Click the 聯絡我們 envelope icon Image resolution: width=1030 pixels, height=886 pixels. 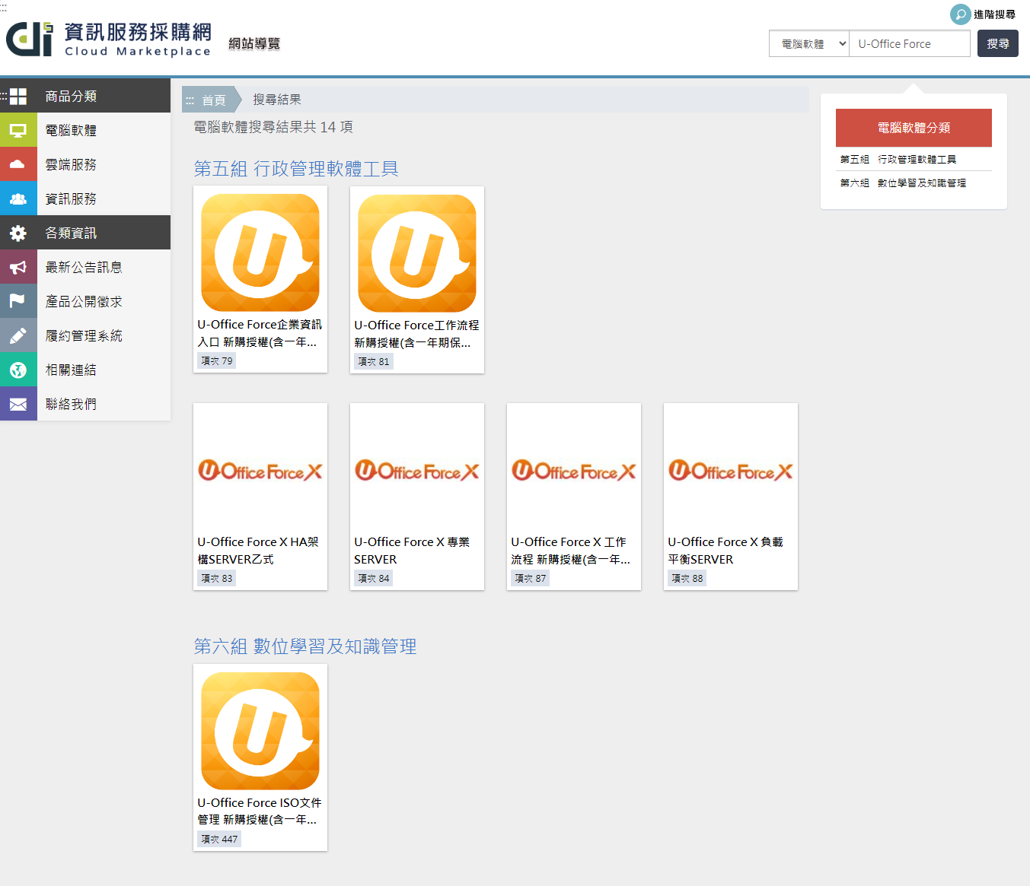click(x=18, y=404)
